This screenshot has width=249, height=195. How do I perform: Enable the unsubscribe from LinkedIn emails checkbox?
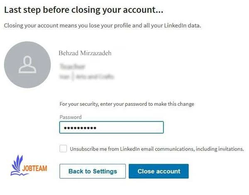click(x=63, y=149)
